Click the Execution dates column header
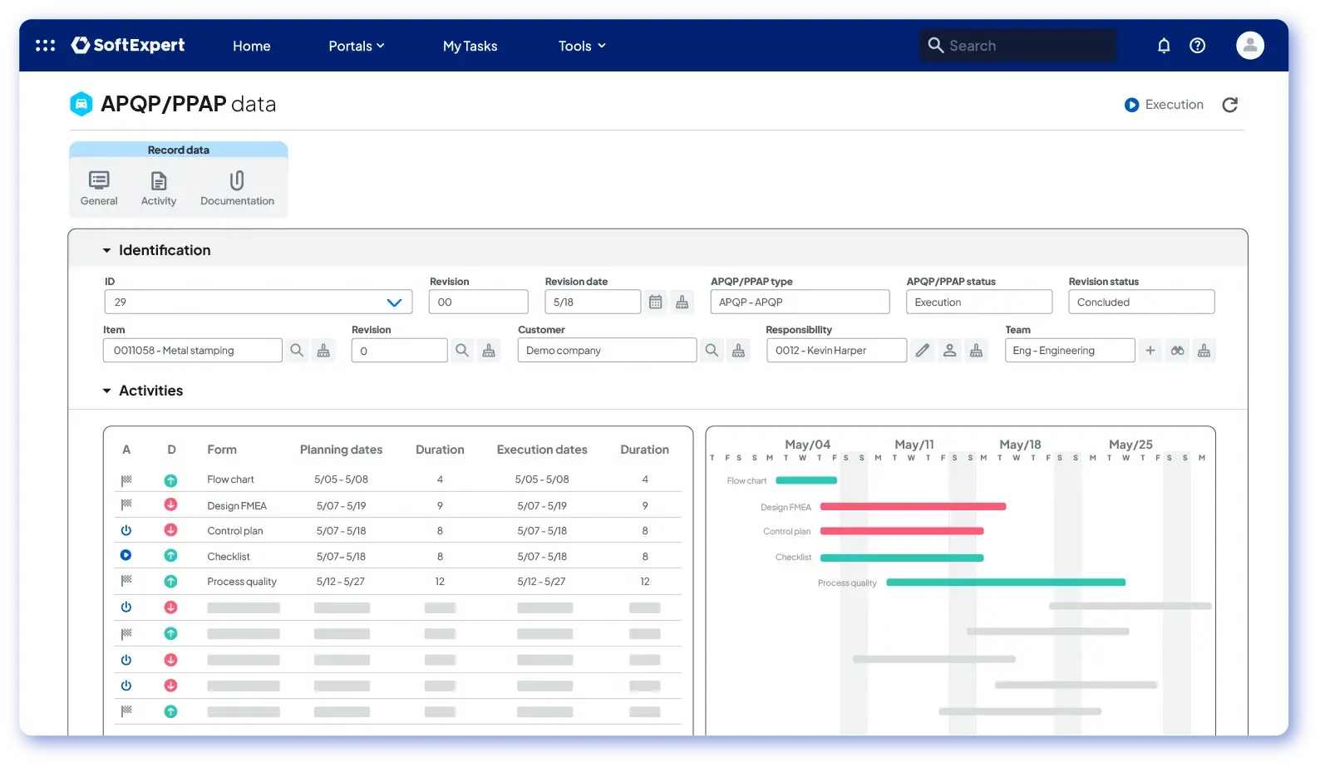 (542, 450)
